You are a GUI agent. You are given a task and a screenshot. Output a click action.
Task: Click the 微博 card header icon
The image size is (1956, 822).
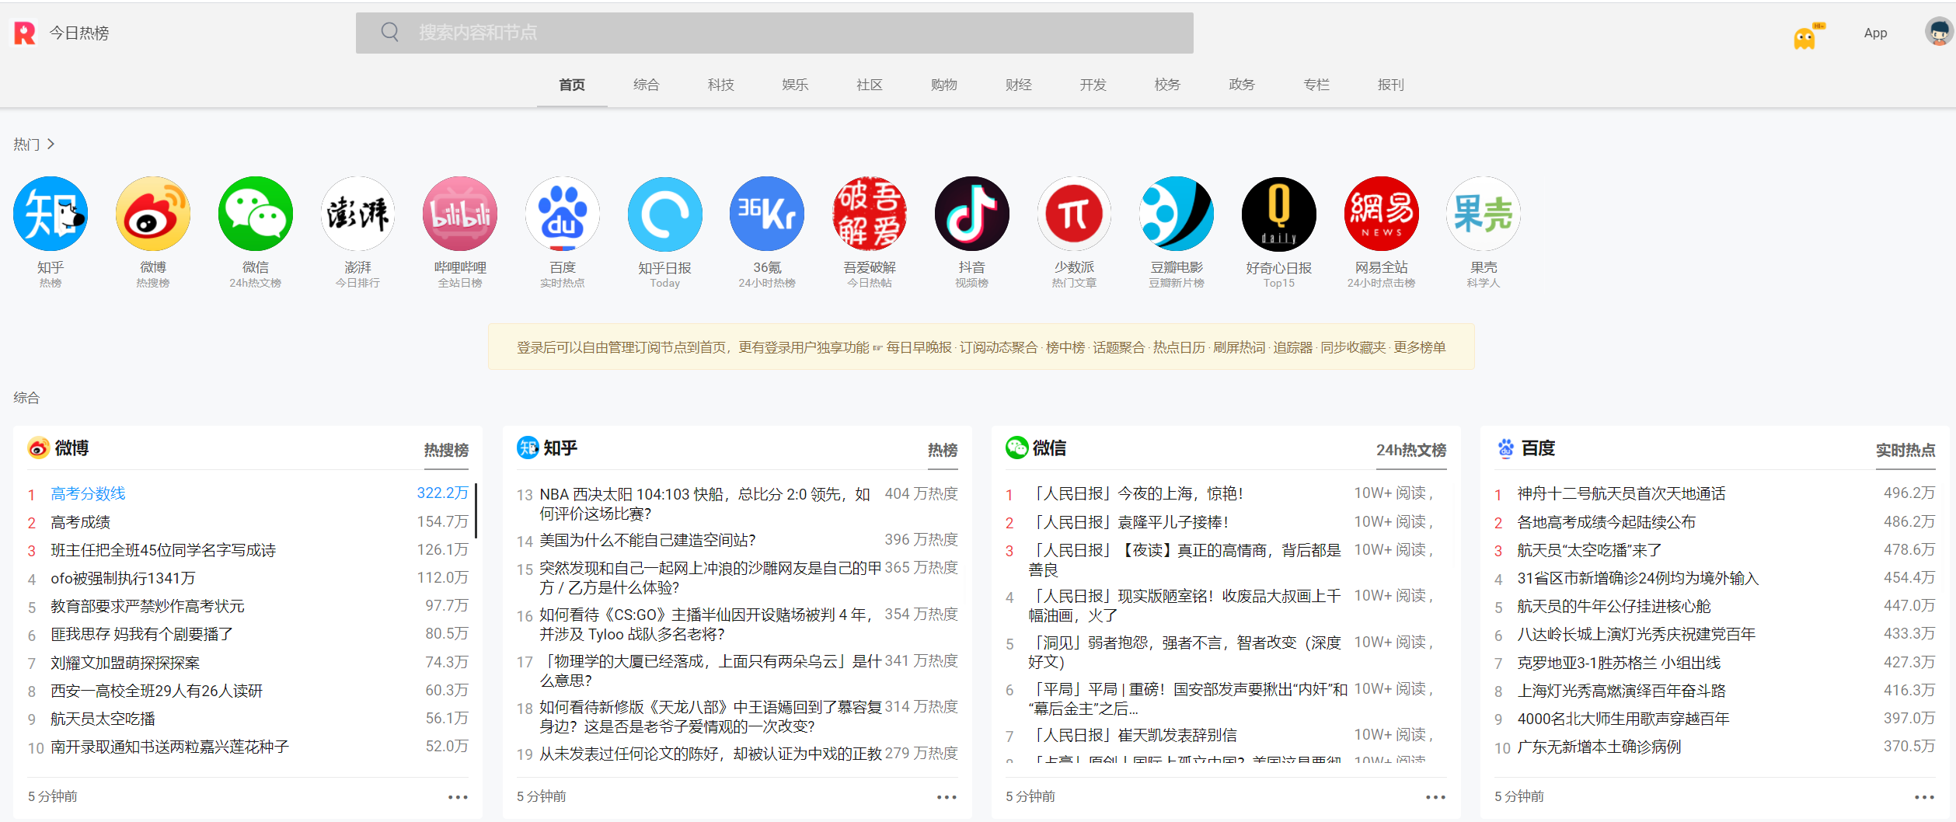[x=38, y=448]
